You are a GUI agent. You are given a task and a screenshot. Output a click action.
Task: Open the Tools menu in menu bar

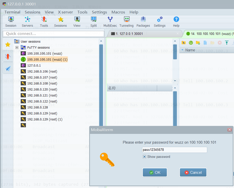[82, 12]
